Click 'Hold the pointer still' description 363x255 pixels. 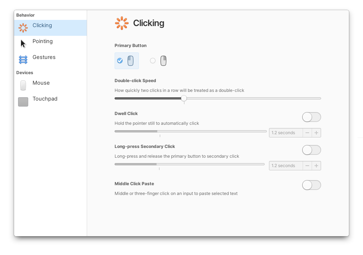coord(157,123)
